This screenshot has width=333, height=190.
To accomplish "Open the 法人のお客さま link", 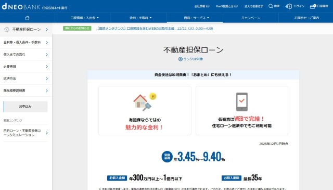I will pos(253,6).
